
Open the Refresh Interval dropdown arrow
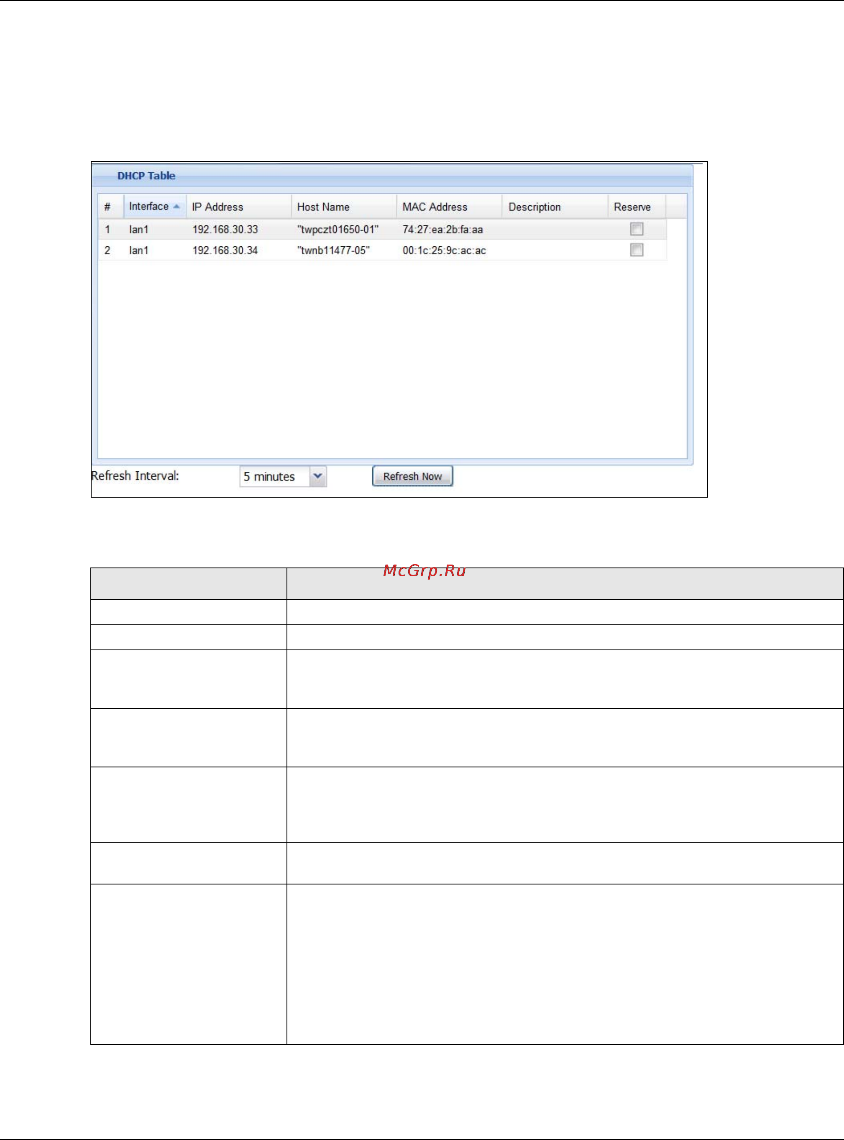tap(318, 476)
